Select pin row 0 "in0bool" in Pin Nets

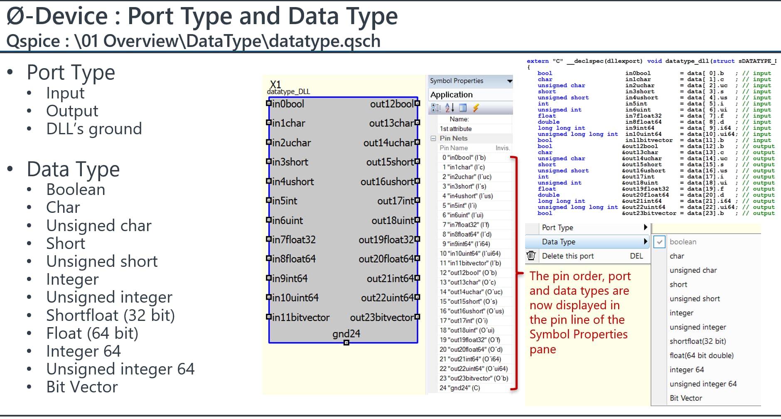click(x=464, y=158)
